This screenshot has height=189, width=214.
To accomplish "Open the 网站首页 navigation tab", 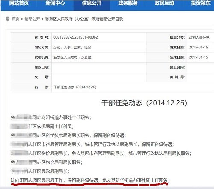I will point(19,3).
